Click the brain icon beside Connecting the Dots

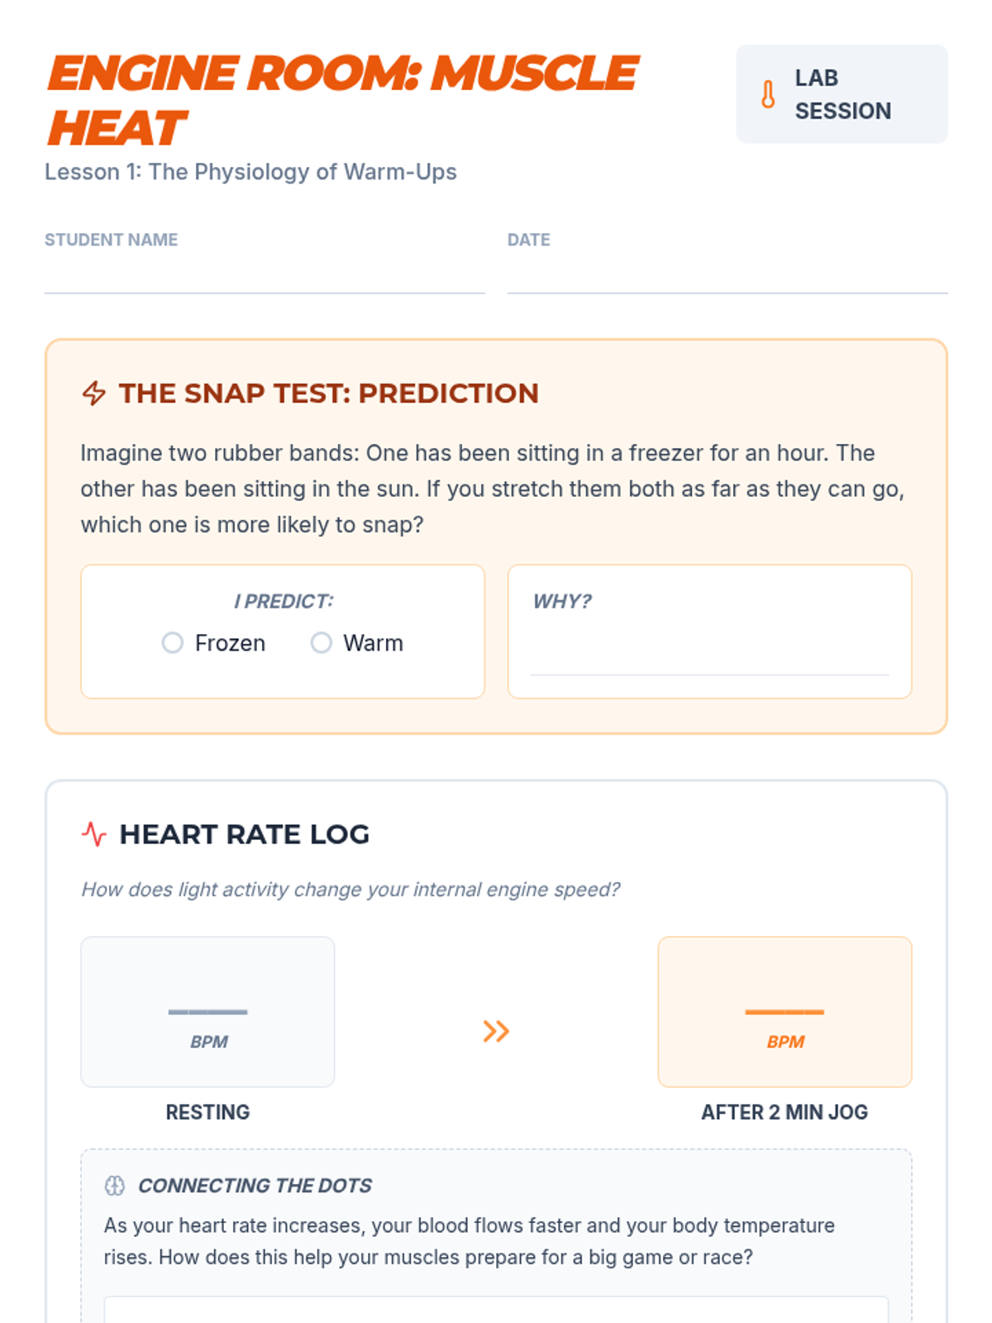click(115, 1186)
